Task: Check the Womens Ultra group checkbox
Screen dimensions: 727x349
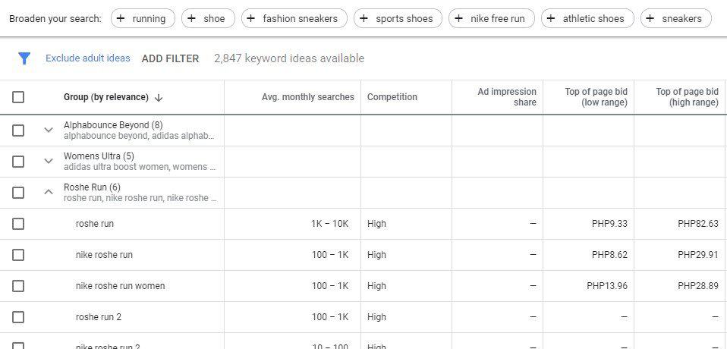Action: pos(18,162)
